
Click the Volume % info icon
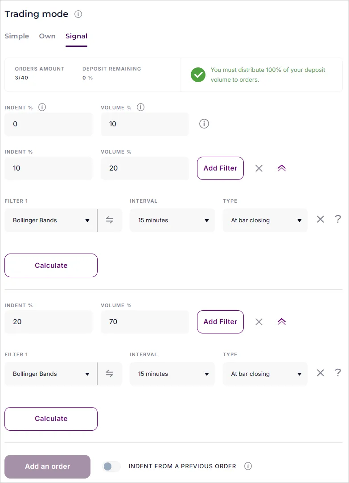140,107
